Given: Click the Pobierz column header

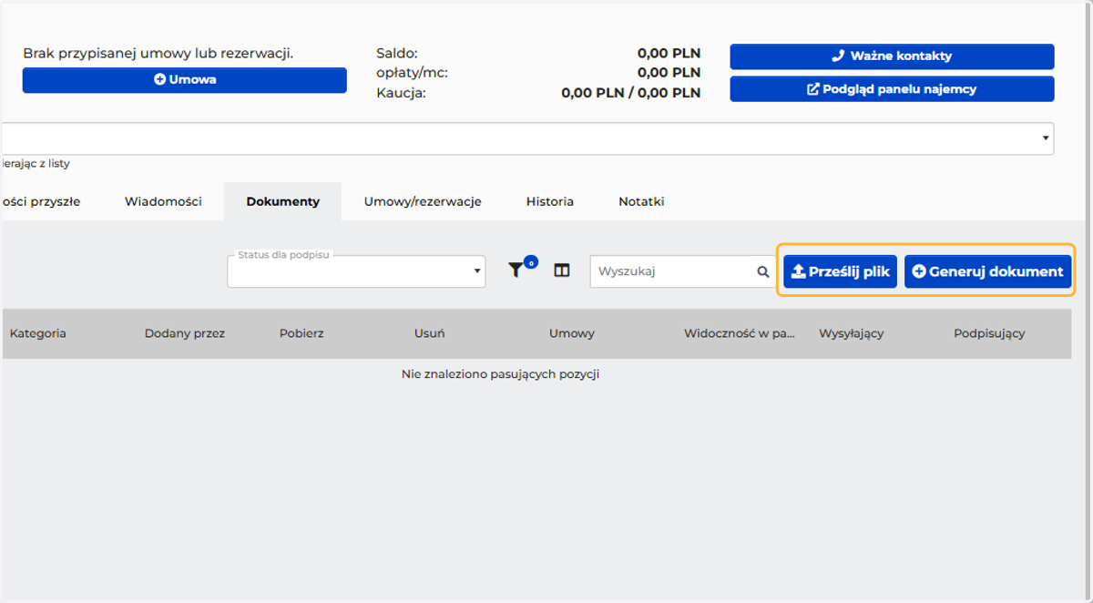Looking at the screenshot, I should tap(301, 333).
